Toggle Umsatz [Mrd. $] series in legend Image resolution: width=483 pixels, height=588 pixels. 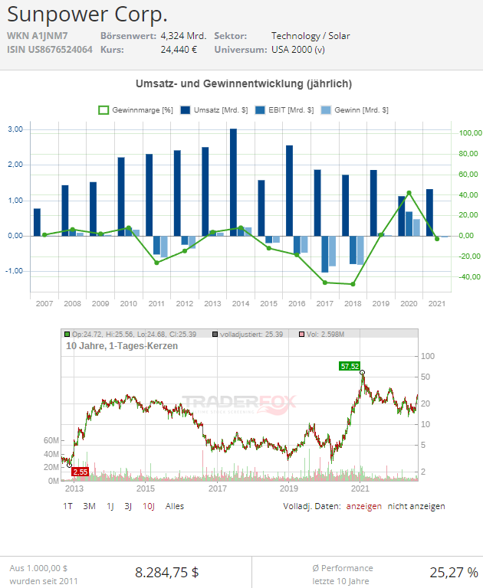point(214,110)
